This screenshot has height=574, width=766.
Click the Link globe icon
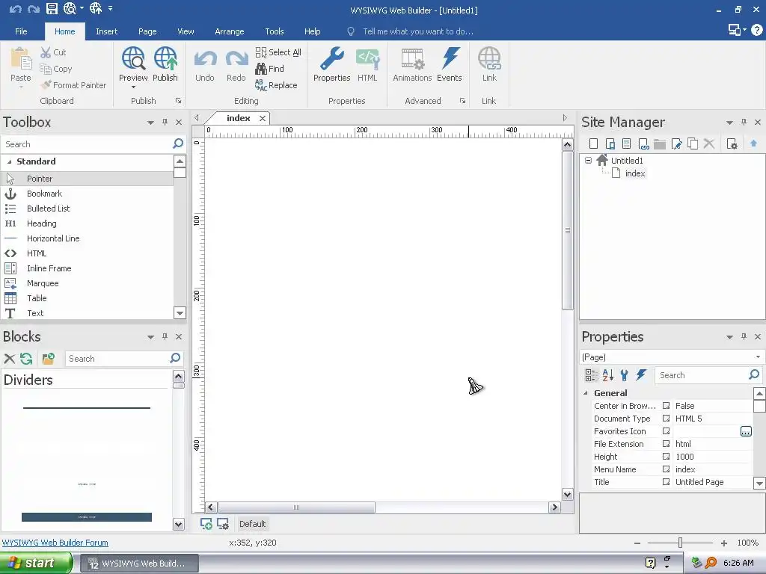pyautogui.click(x=489, y=58)
